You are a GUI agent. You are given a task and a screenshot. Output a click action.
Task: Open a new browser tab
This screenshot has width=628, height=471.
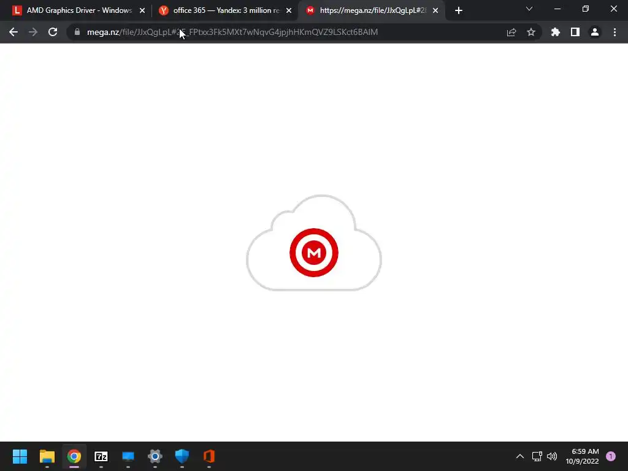coord(459,10)
